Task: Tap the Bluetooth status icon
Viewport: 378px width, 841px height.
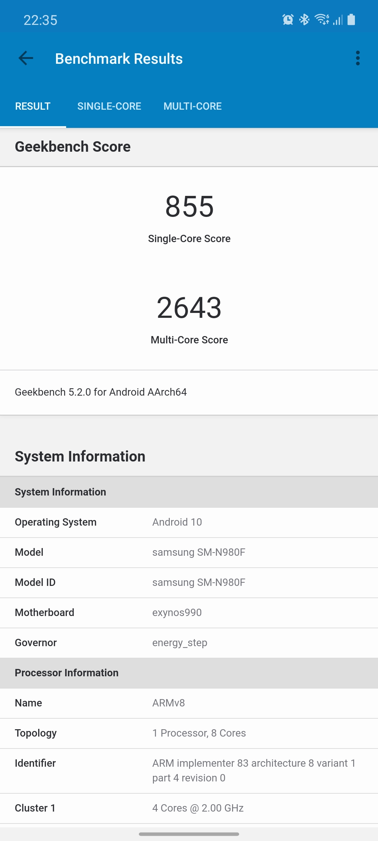Action: click(x=304, y=20)
